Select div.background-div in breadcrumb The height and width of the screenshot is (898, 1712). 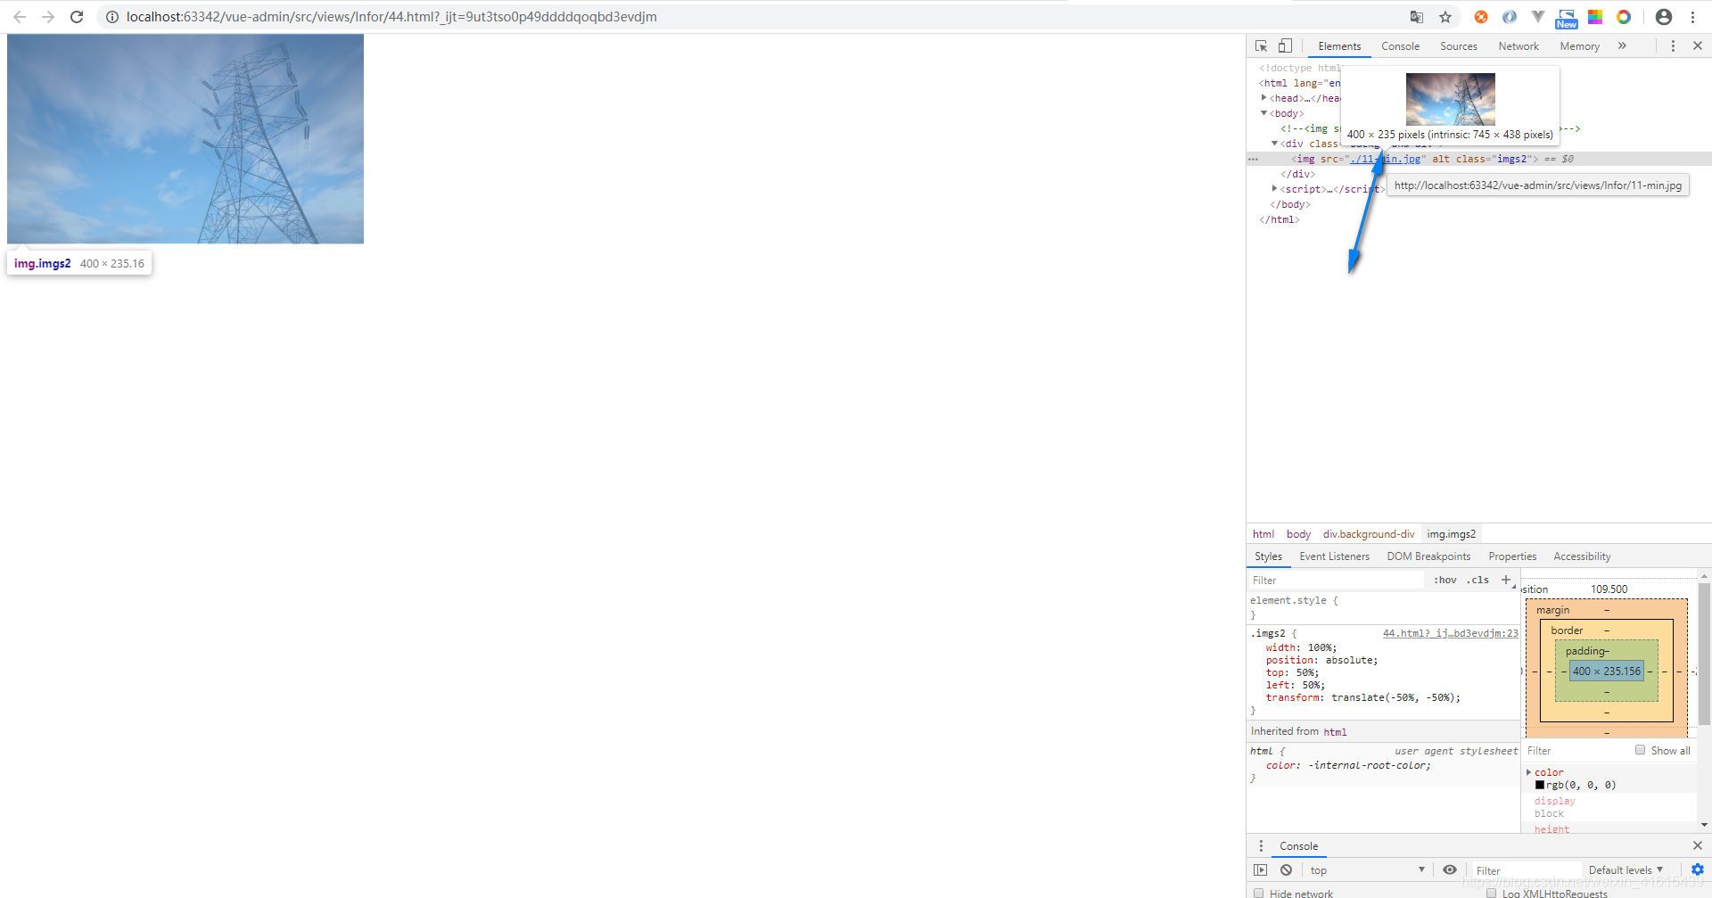[x=1369, y=534]
